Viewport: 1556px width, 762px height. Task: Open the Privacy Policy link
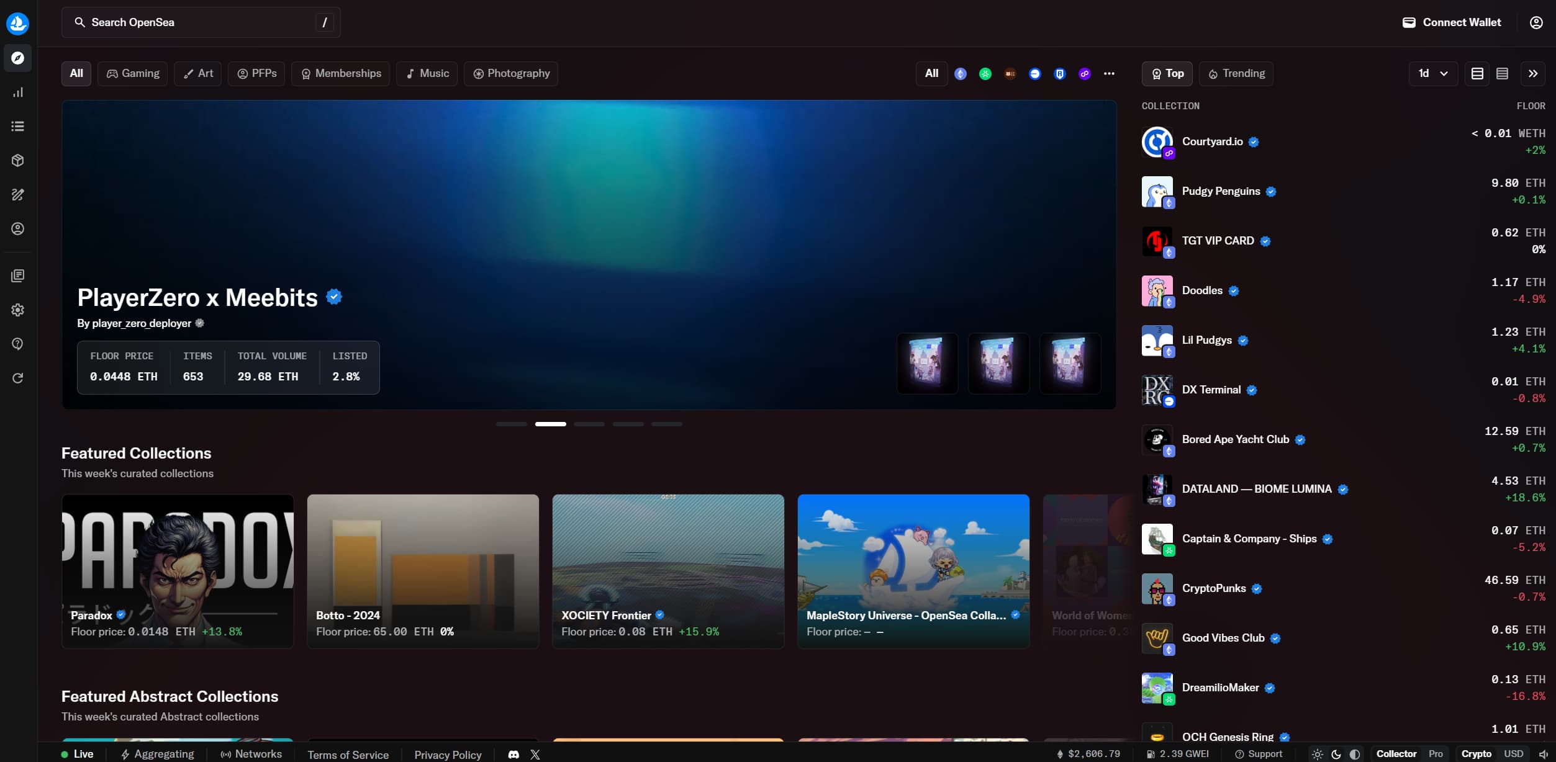click(448, 755)
